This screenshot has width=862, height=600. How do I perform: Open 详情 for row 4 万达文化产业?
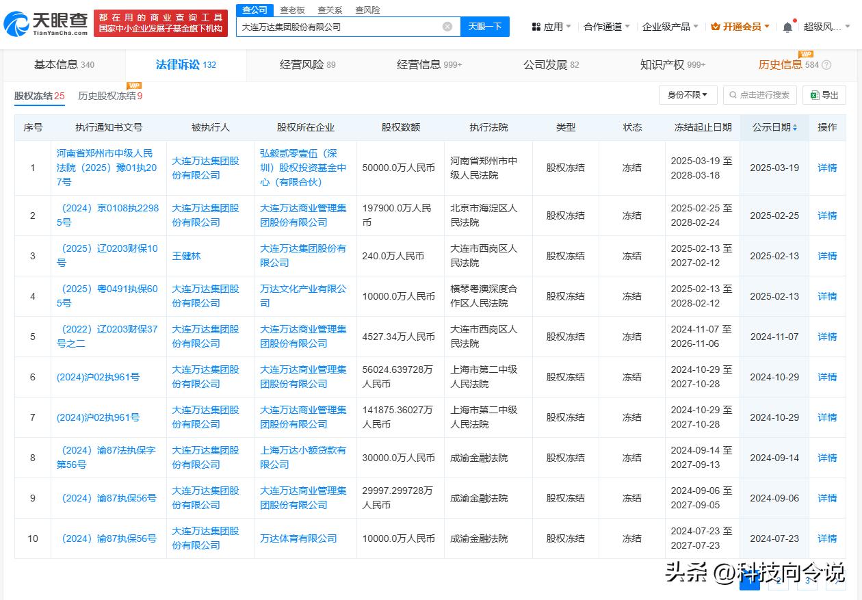[x=827, y=296]
